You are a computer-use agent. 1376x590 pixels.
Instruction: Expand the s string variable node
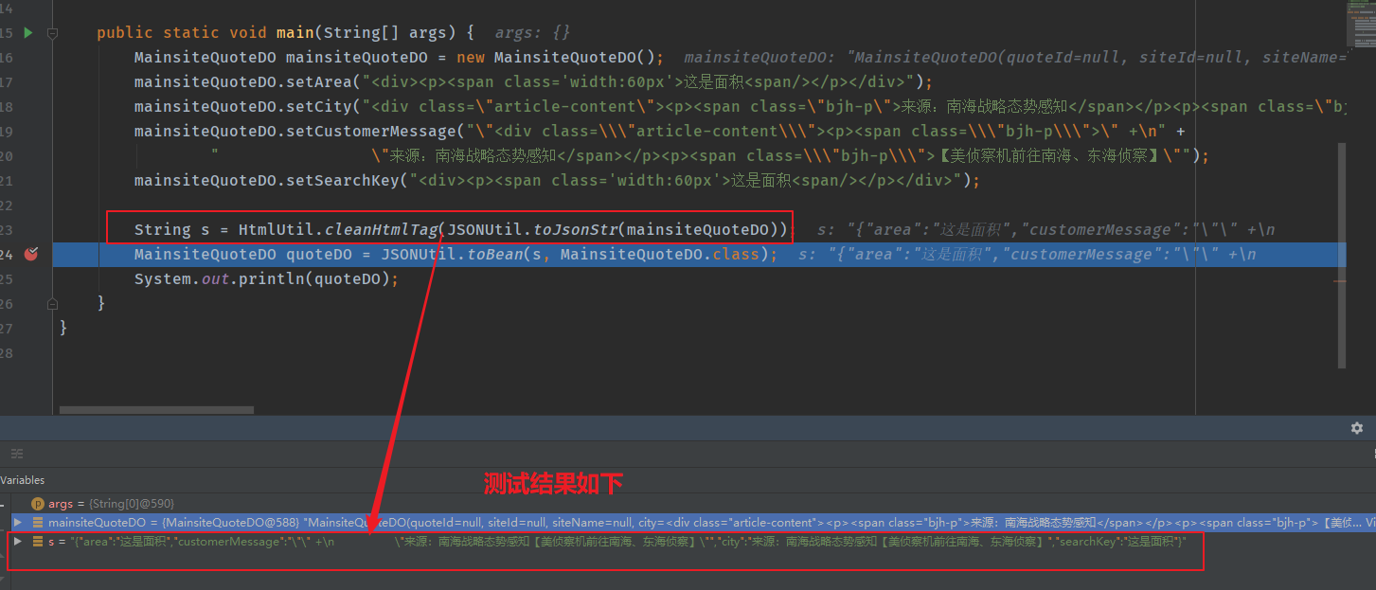(18, 541)
